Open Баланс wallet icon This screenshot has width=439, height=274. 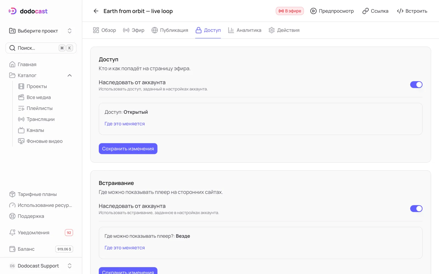(x=12, y=249)
